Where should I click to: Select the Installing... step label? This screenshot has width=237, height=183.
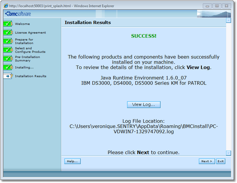(x=24, y=68)
